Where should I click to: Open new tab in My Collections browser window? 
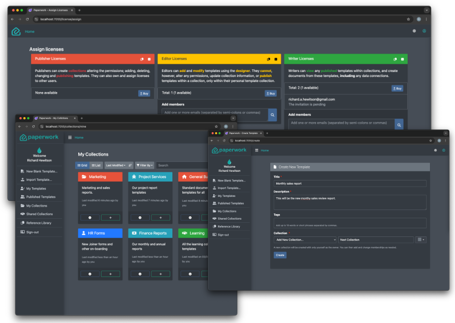coord(82,118)
